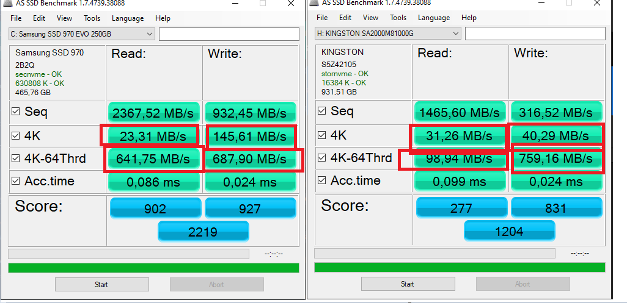Uncheck Seq test in Kingston window
Screen dimensions: 627x303
pos(322,111)
